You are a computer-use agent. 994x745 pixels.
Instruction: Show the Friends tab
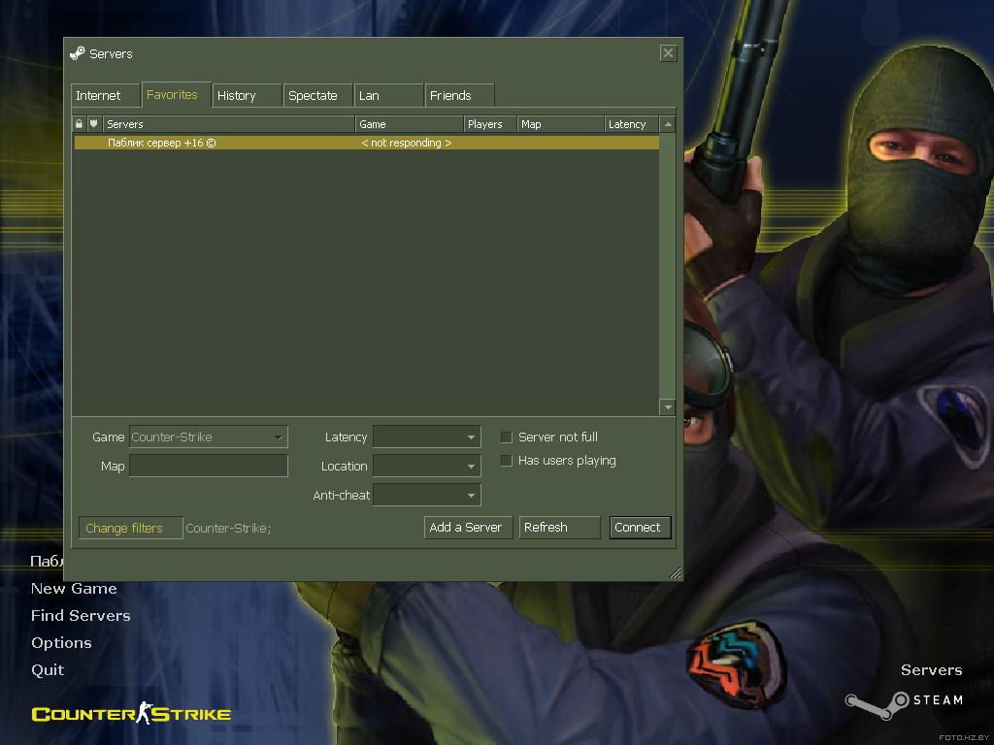(459, 96)
